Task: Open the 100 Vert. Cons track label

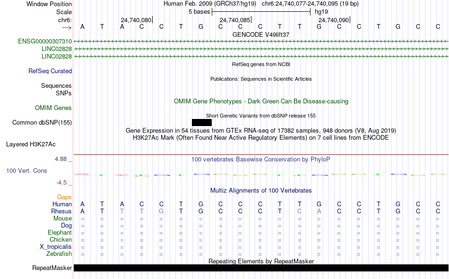Action: tap(26, 170)
